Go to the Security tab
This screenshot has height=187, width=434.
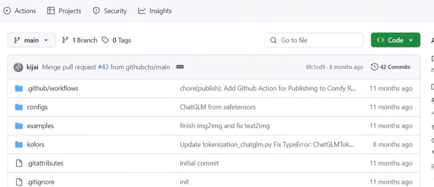click(x=110, y=11)
